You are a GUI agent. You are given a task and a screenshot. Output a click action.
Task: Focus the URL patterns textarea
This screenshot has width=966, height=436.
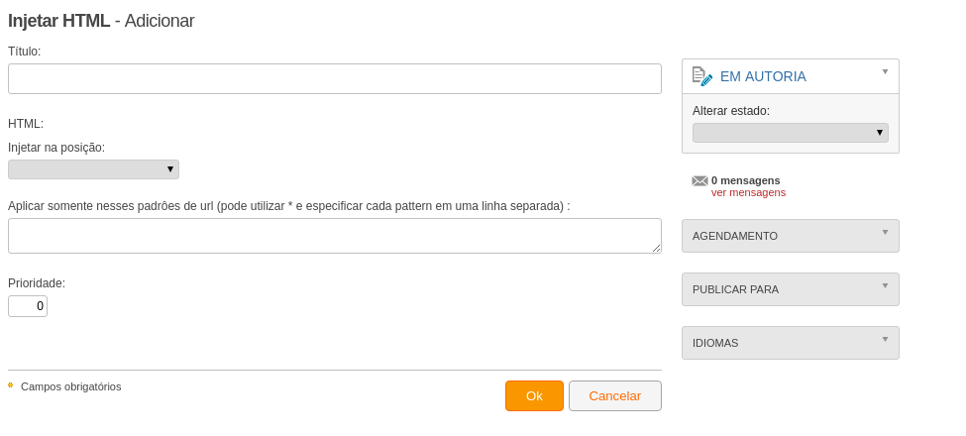tap(335, 236)
